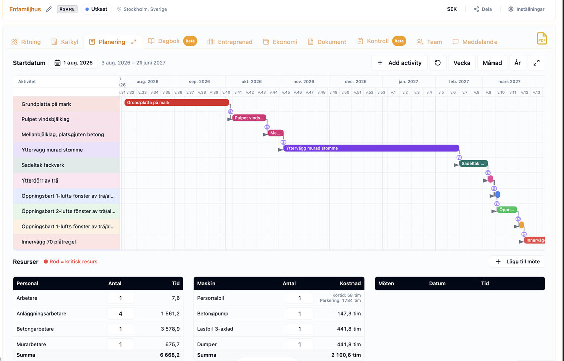Open the Ekonomi tab
The height and width of the screenshot is (361, 564).
(x=280, y=42)
